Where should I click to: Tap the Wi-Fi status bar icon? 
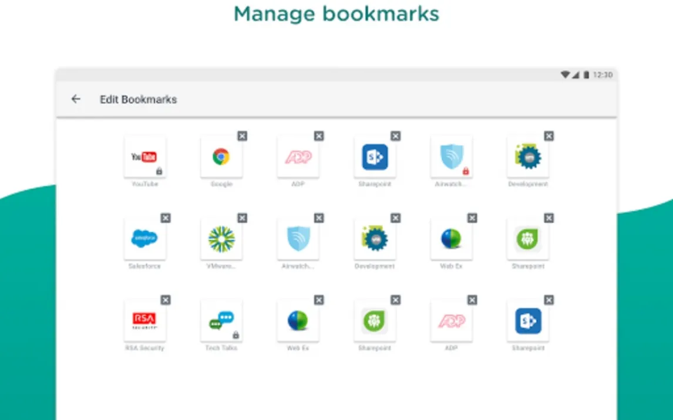point(565,75)
